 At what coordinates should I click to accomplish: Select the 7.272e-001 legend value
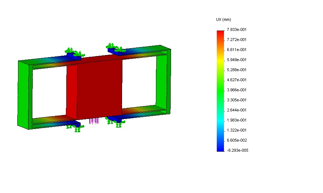(x=237, y=40)
